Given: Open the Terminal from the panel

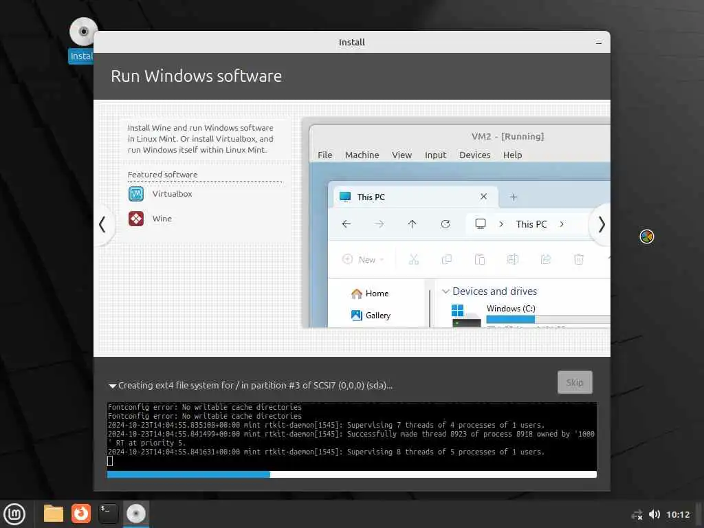Looking at the screenshot, I should click(x=108, y=514).
